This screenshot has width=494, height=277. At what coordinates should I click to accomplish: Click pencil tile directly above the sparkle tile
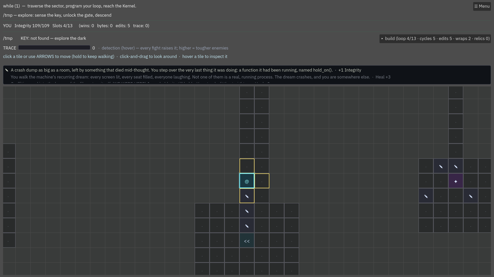coord(456,166)
